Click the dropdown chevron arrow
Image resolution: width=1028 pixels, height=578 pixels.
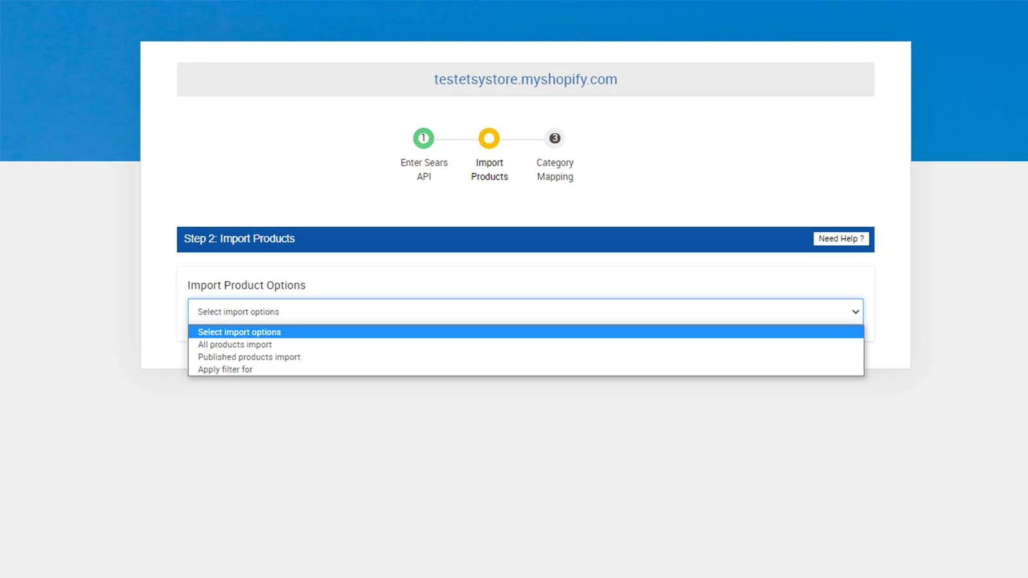point(855,311)
